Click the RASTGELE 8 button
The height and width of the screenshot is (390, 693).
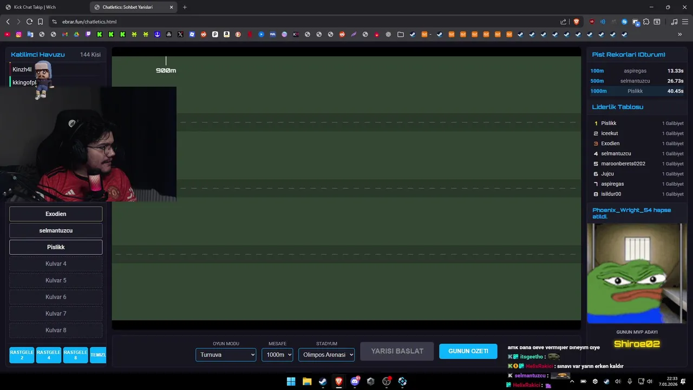click(x=75, y=355)
